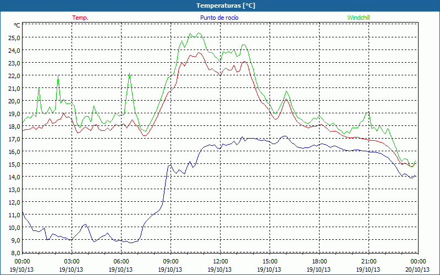
Task: Select the blue 'Punto de rocío' legend label
Action: coord(219,18)
